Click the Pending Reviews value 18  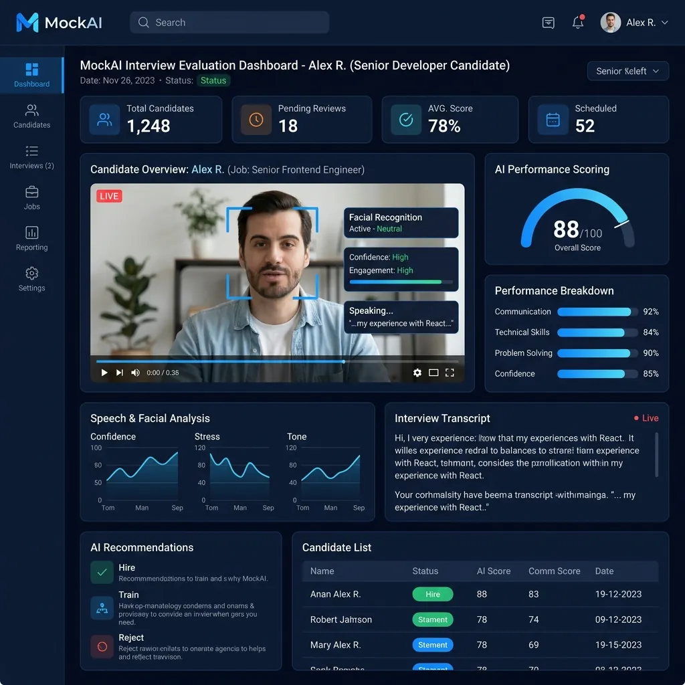288,126
